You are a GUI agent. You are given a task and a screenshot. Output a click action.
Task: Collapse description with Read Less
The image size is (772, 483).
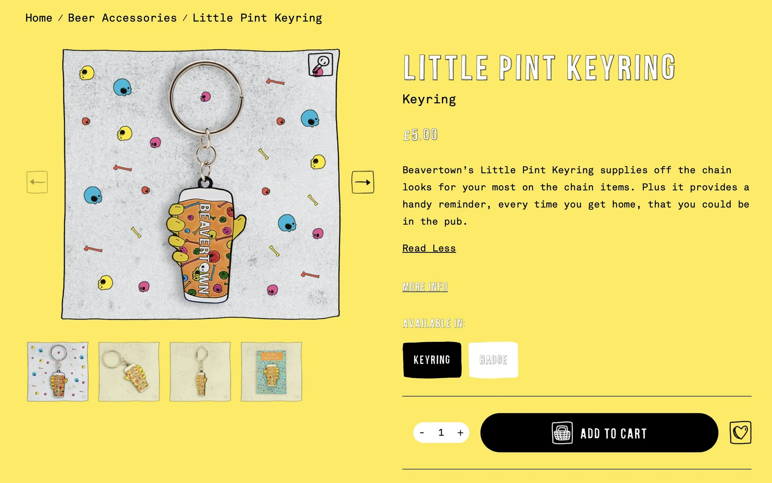coord(429,248)
